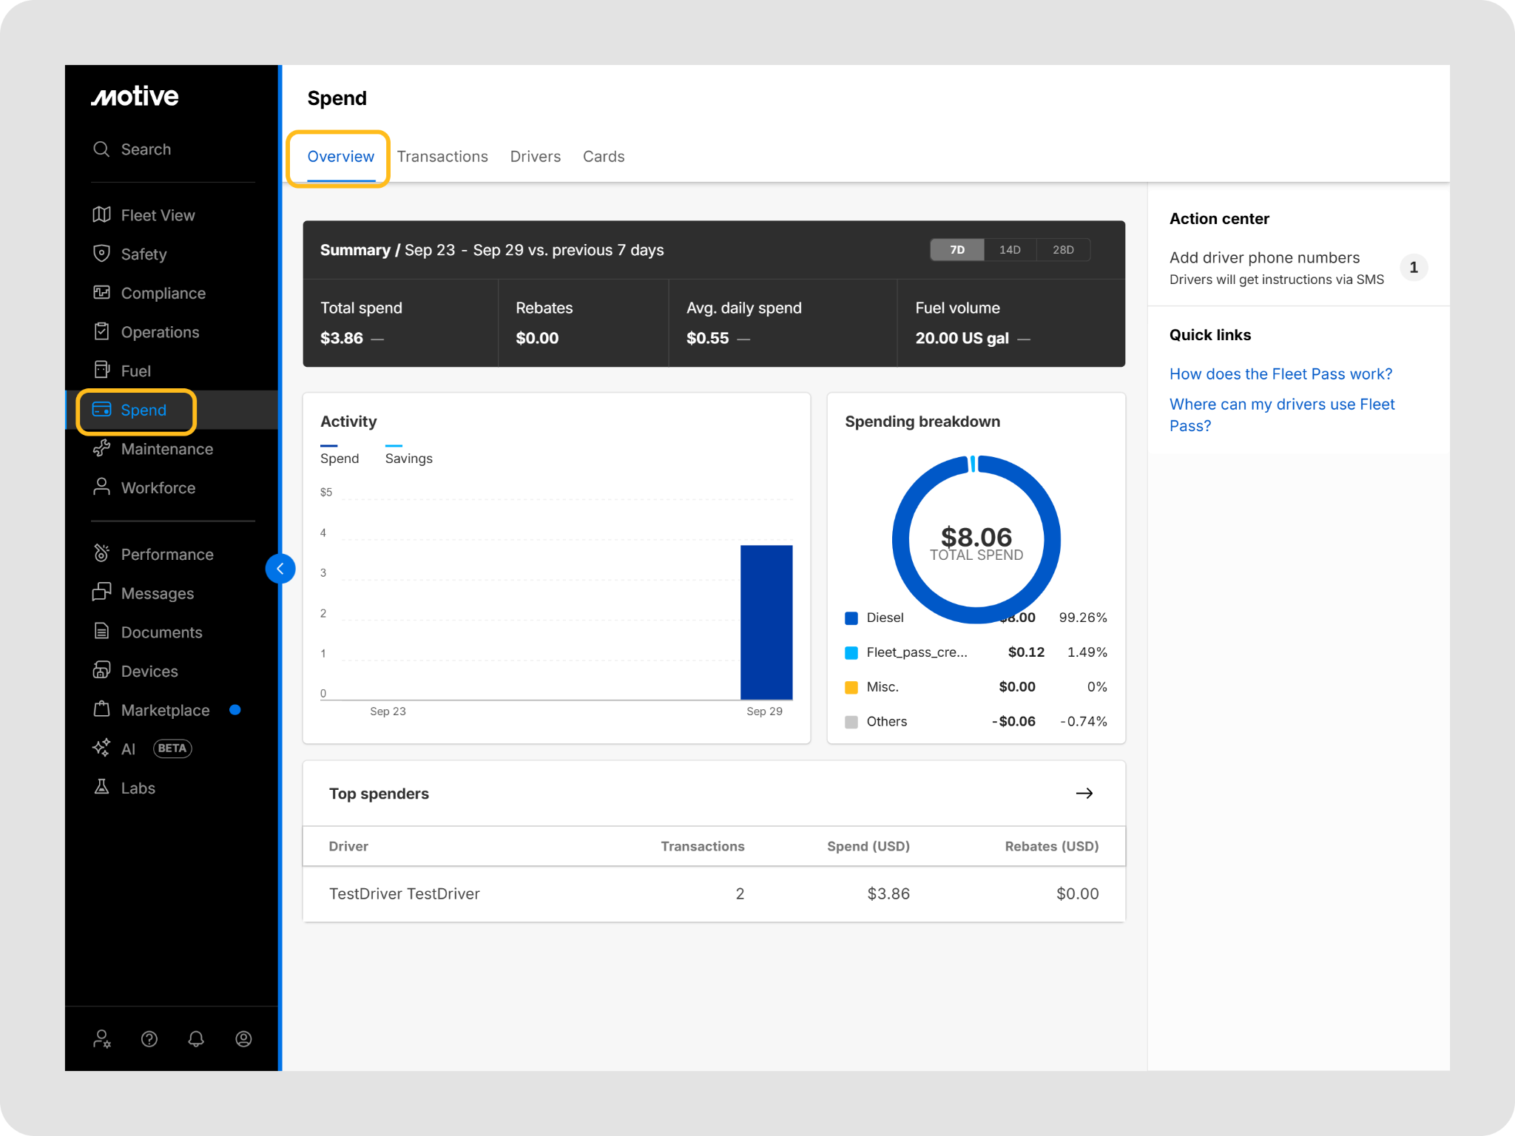Expand Top spenders with the arrow
Screen dimensions: 1515x1136
[x=1084, y=794]
